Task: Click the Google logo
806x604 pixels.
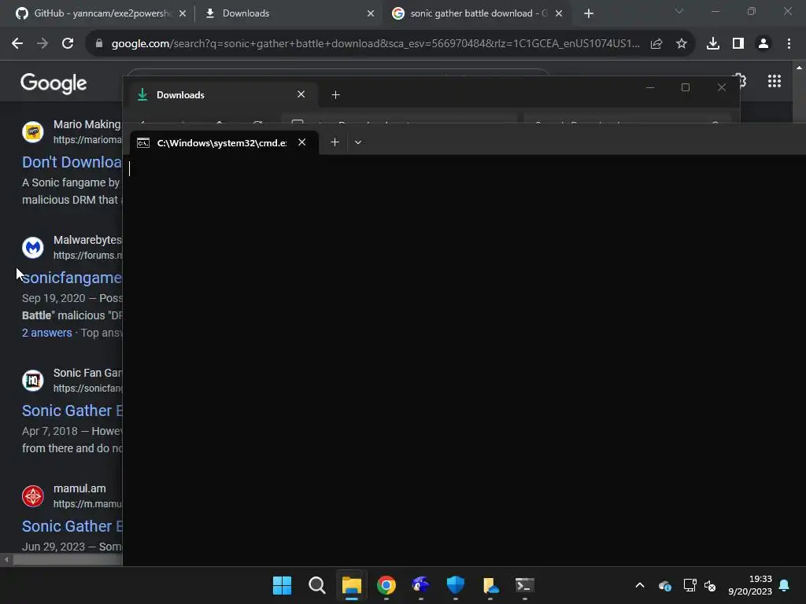Action: pos(54,83)
